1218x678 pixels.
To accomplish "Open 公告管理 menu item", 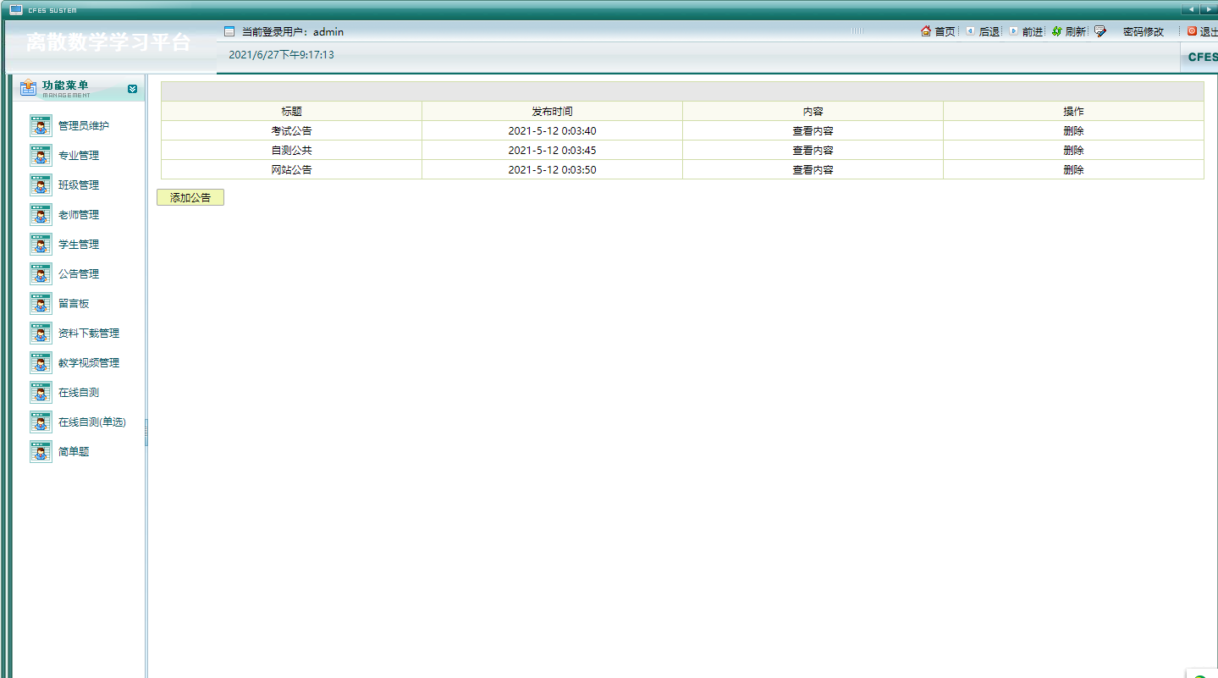I will click(79, 274).
